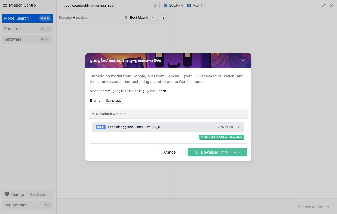Click Full GPU Offload Possible badge
This screenshot has height=214, width=337.
pos(222,137)
